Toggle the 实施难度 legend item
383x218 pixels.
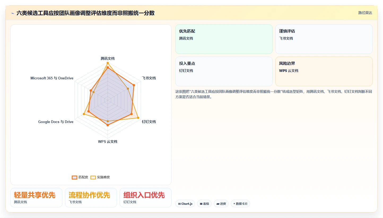point(100,177)
